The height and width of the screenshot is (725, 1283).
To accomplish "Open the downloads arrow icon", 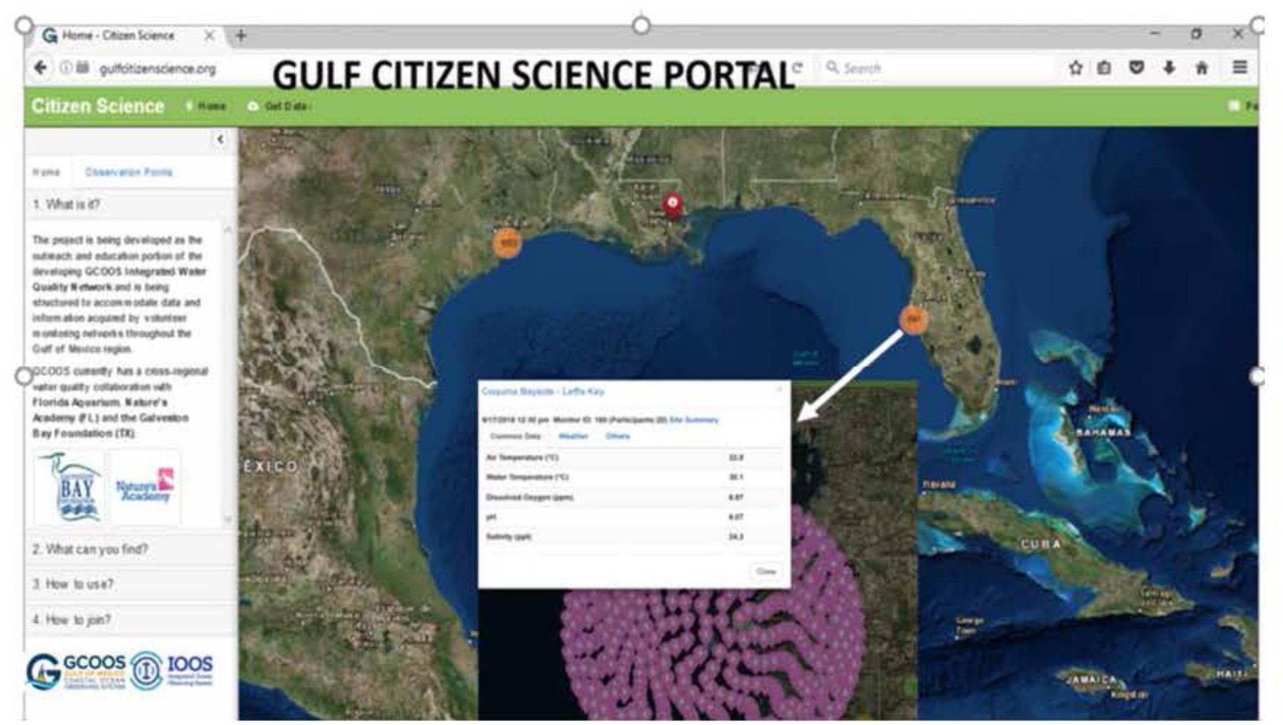I will coord(1169,67).
